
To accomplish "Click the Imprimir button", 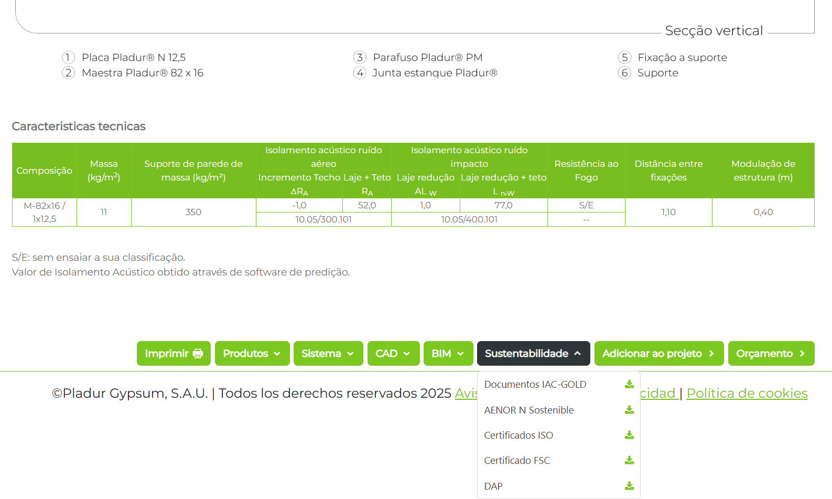I will [x=174, y=354].
